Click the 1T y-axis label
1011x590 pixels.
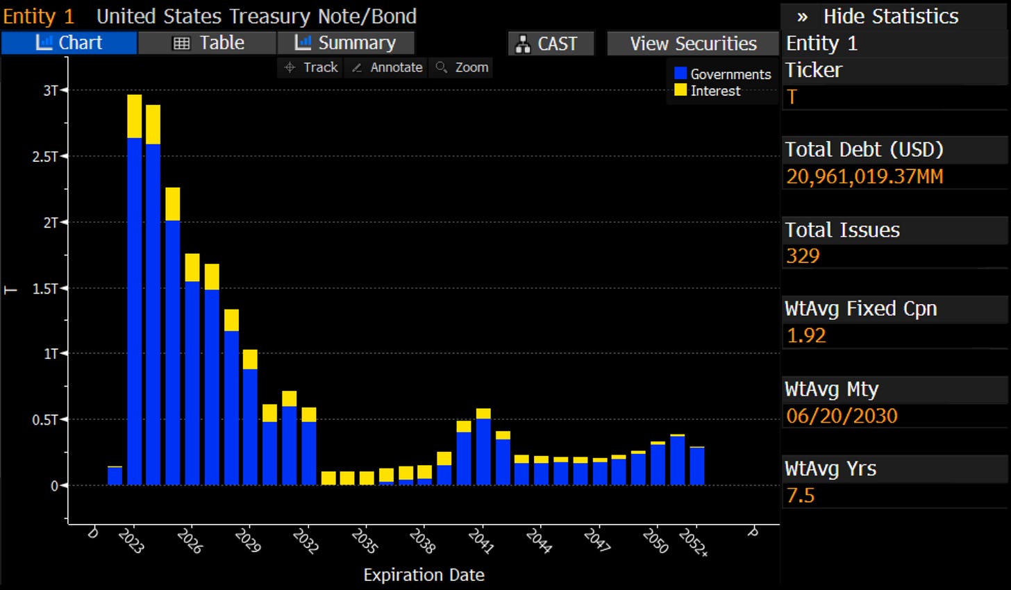pos(51,354)
